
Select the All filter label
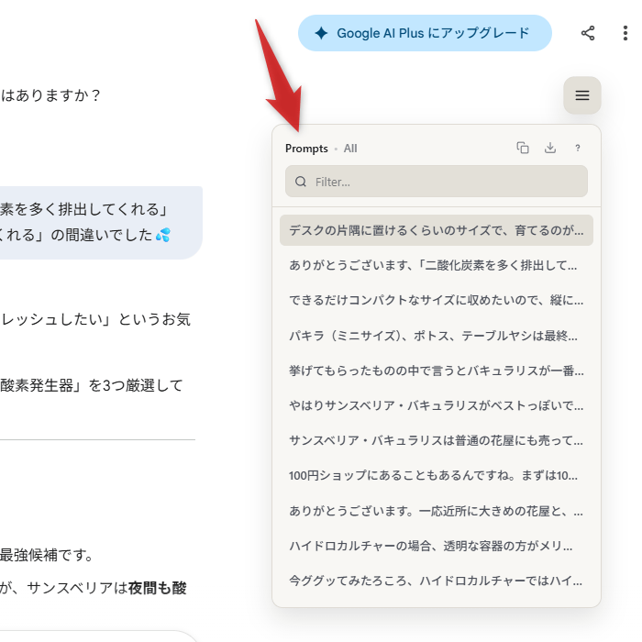350,149
